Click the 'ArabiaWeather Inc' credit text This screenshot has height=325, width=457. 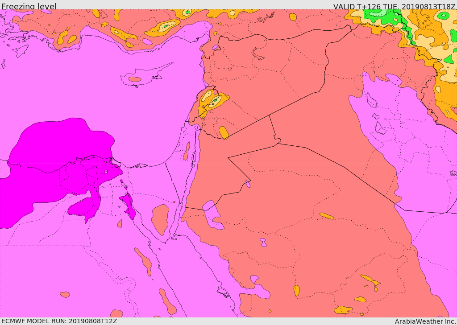[425, 321]
